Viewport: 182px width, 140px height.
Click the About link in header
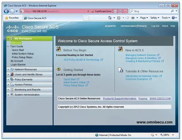click(165, 26)
